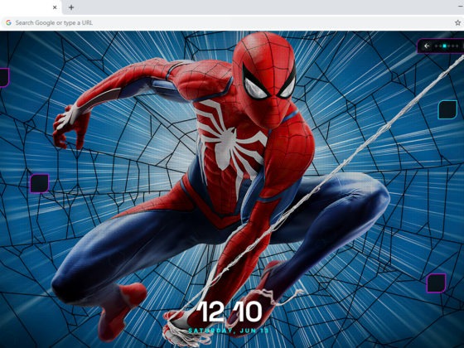Click the cut-off button after the page dots

463,46
